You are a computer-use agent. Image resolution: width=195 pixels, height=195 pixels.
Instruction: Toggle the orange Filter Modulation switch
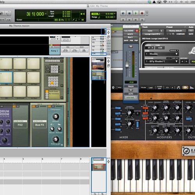(x=145, y=108)
